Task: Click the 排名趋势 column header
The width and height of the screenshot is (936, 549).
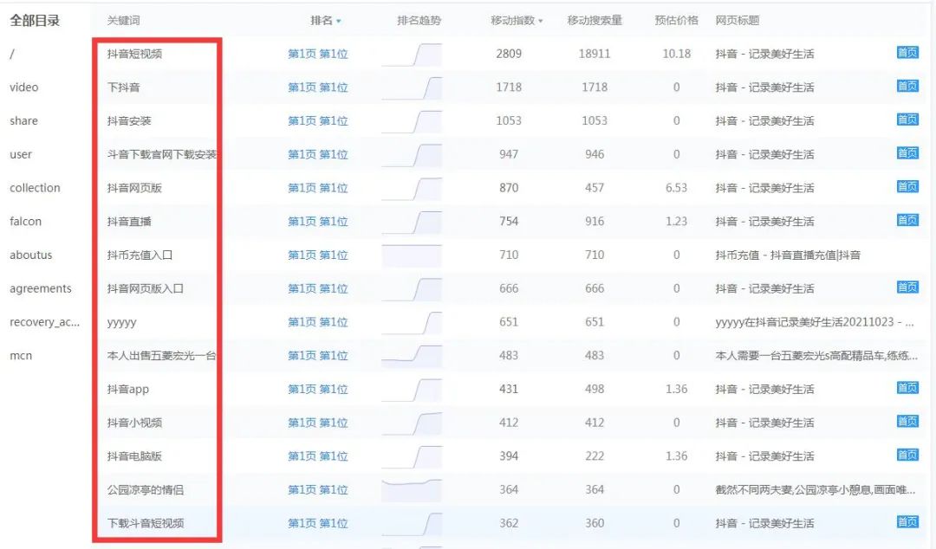Action: (x=419, y=20)
